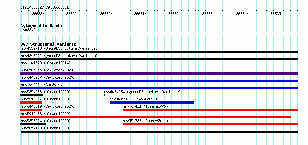Click the right arrowhead of the ruler
Screen dimensions: 308x145
coord(297,11)
